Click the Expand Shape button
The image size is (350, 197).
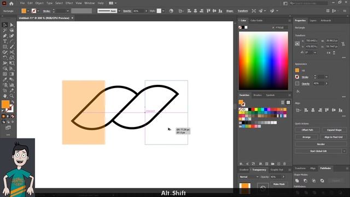tap(334, 130)
